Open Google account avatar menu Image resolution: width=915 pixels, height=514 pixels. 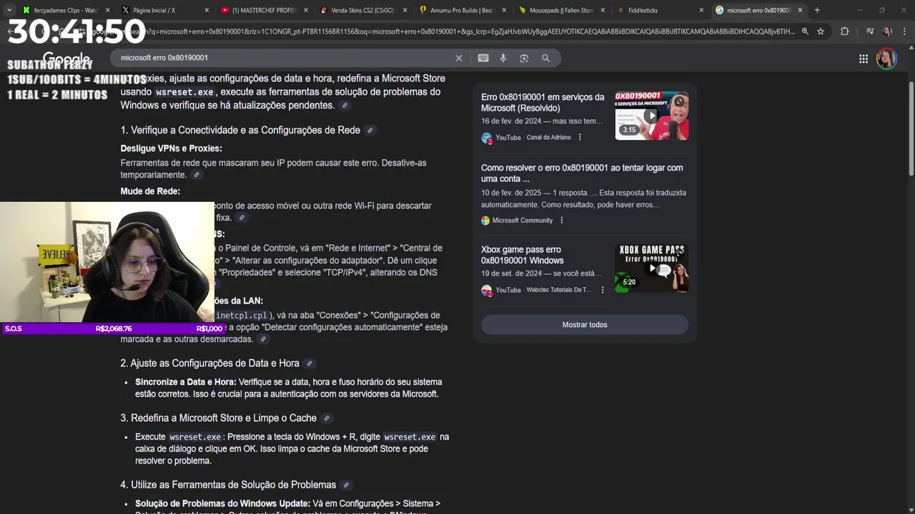tap(886, 59)
